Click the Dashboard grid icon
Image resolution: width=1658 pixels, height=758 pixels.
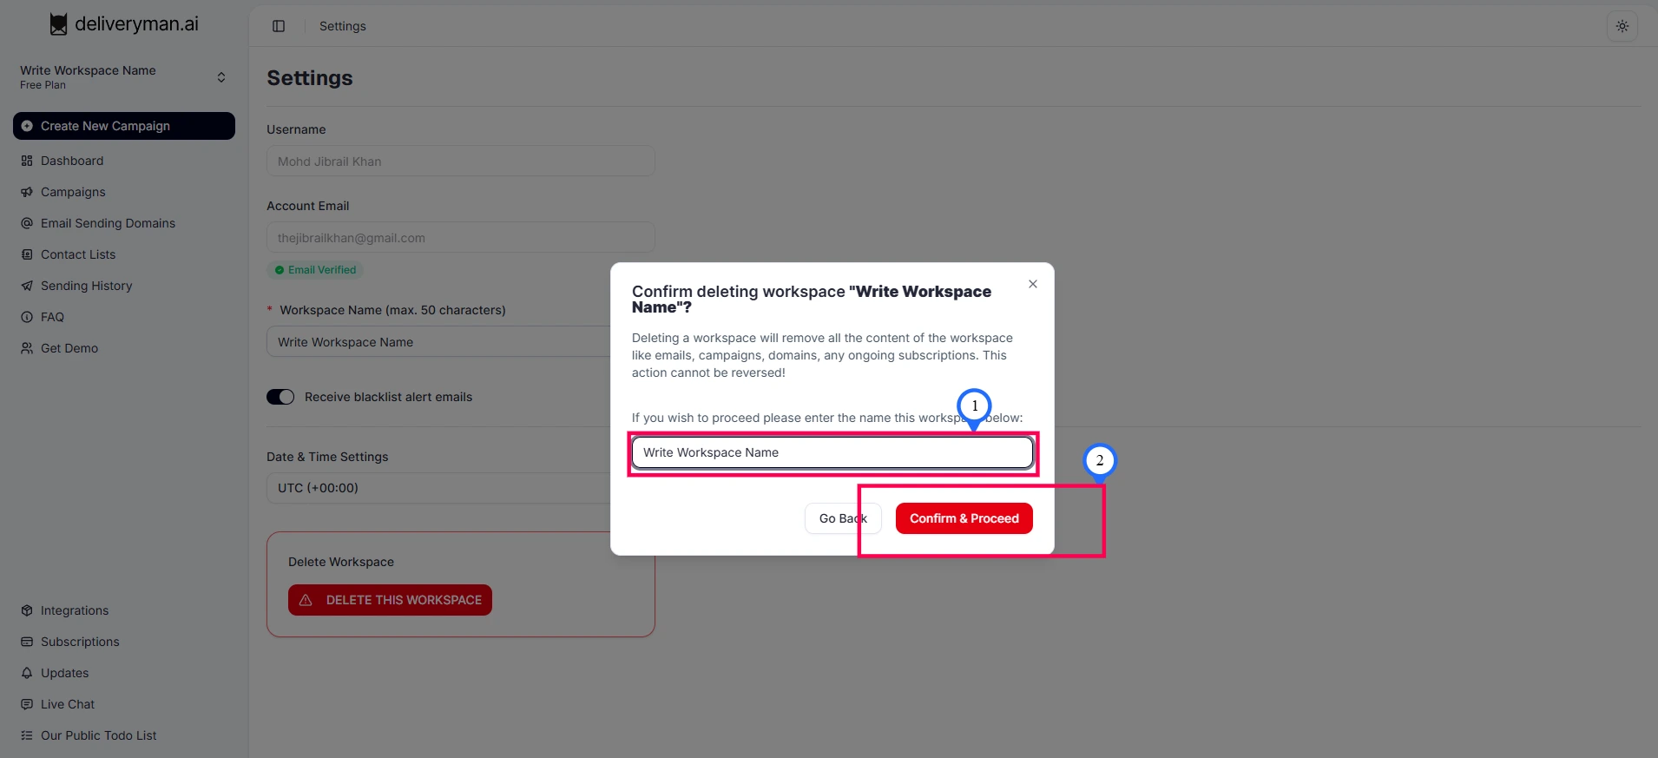tap(27, 161)
